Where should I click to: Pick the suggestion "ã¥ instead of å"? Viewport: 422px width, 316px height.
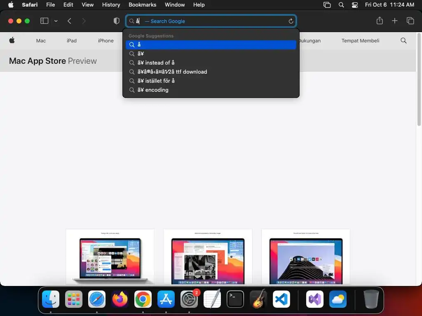coord(211,63)
